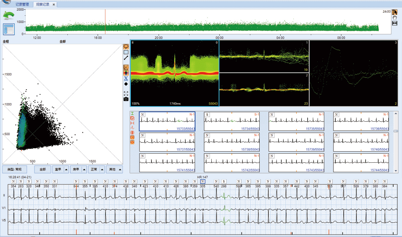Image resolution: width=402 pixels, height=237 pixels.
Task: Click the layout panel view icon
Action: pos(8,29)
